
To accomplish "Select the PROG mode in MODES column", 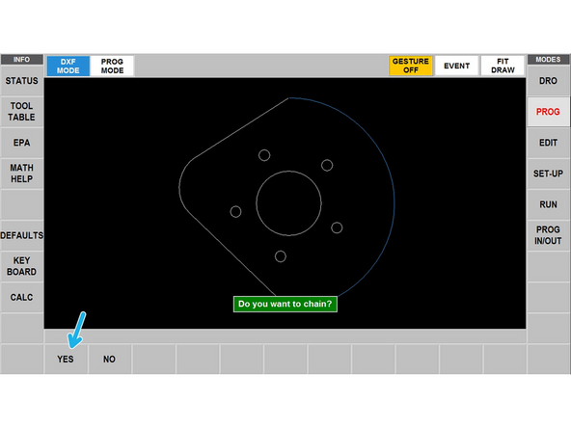I will pyautogui.click(x=548, y=112).
